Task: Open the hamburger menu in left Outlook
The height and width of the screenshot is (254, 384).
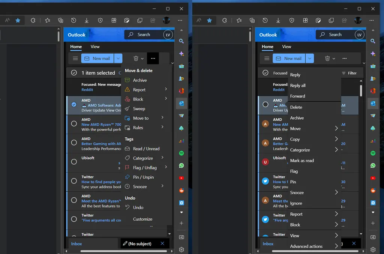Action: (x=75, y=58)
